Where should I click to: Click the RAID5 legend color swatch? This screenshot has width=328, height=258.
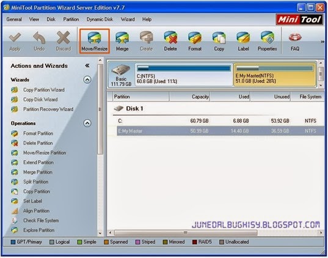tap(195, 242)
